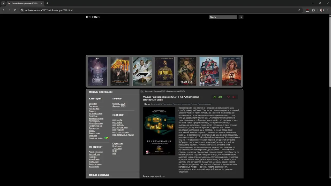The height and width of the screenshot is (186, 331).
Task: Open the Реинкарнация film poster image
Action: [x=159, y=131]
